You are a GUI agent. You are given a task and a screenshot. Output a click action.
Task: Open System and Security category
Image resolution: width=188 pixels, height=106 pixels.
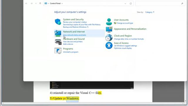pyautogui.click(x=73, y=19)
